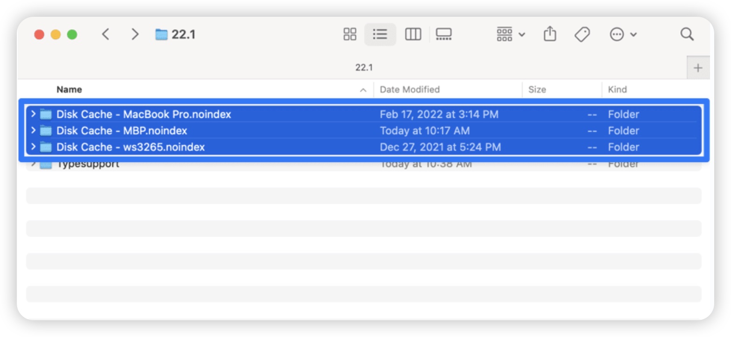Click folder icon of MBP.noindex
The image size is (731, 337).
point(46,130)
